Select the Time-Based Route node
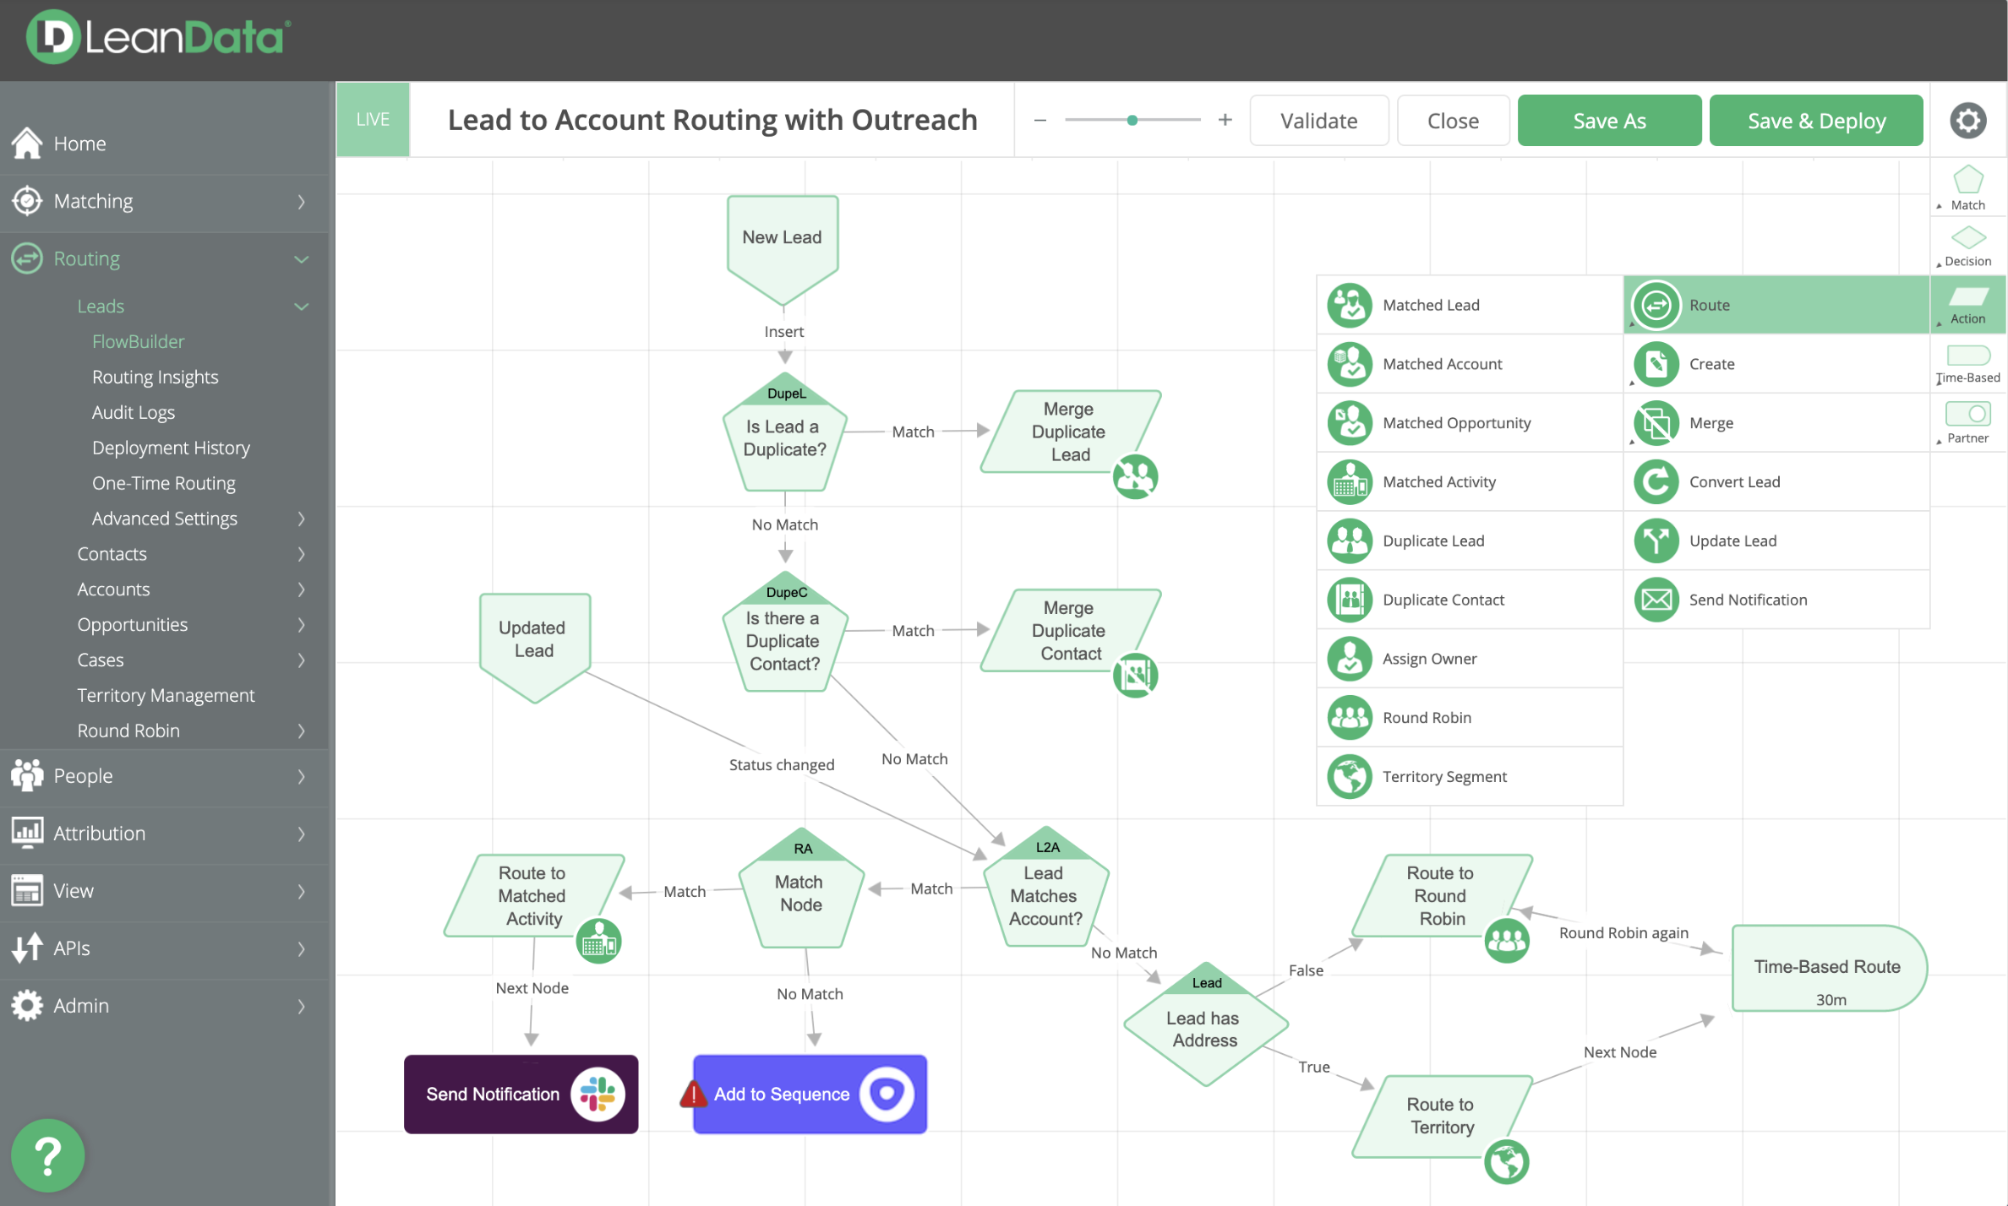 1830,969
